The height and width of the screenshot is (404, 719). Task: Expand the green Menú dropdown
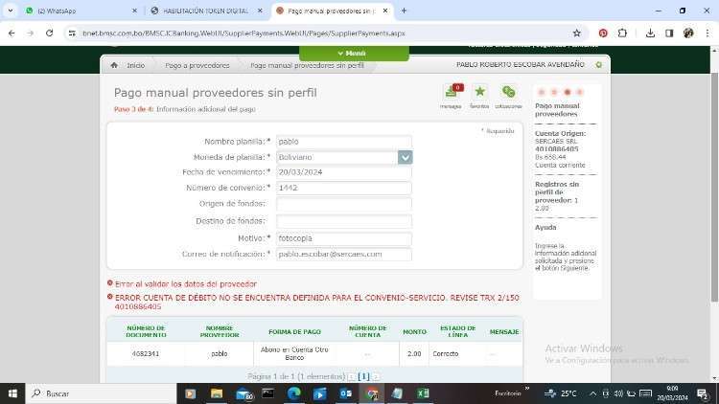(x=354, y=54)
